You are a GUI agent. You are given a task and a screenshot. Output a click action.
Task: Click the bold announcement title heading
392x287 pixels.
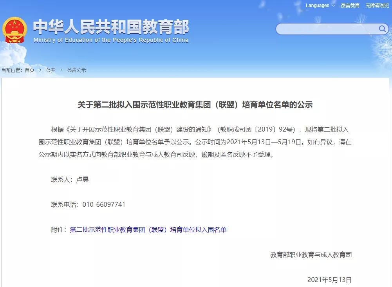coord(195,105)
